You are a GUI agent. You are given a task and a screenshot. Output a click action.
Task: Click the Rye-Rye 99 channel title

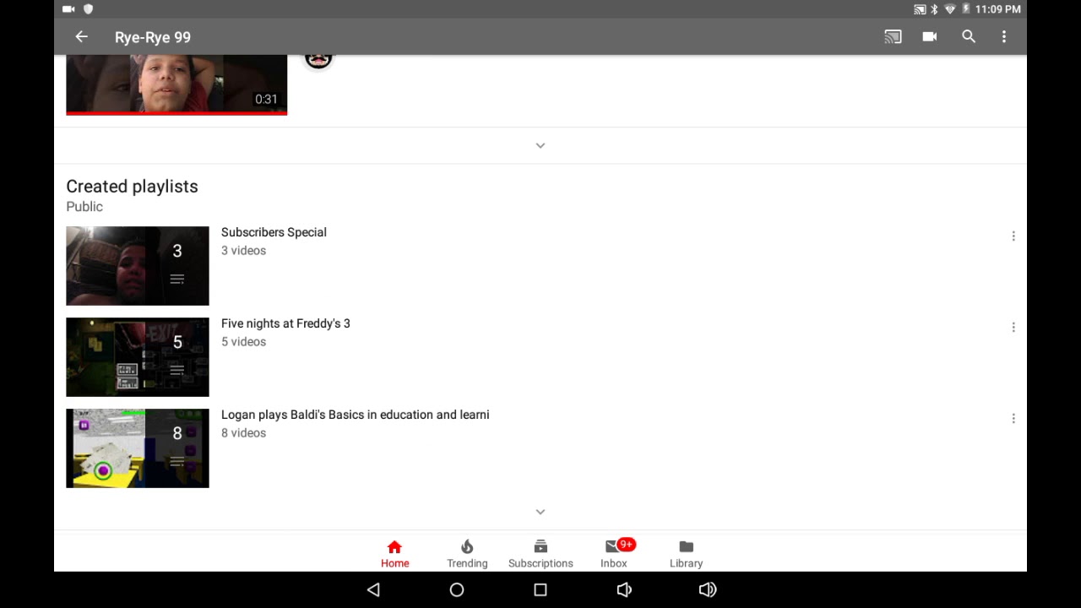coord(153,37)
